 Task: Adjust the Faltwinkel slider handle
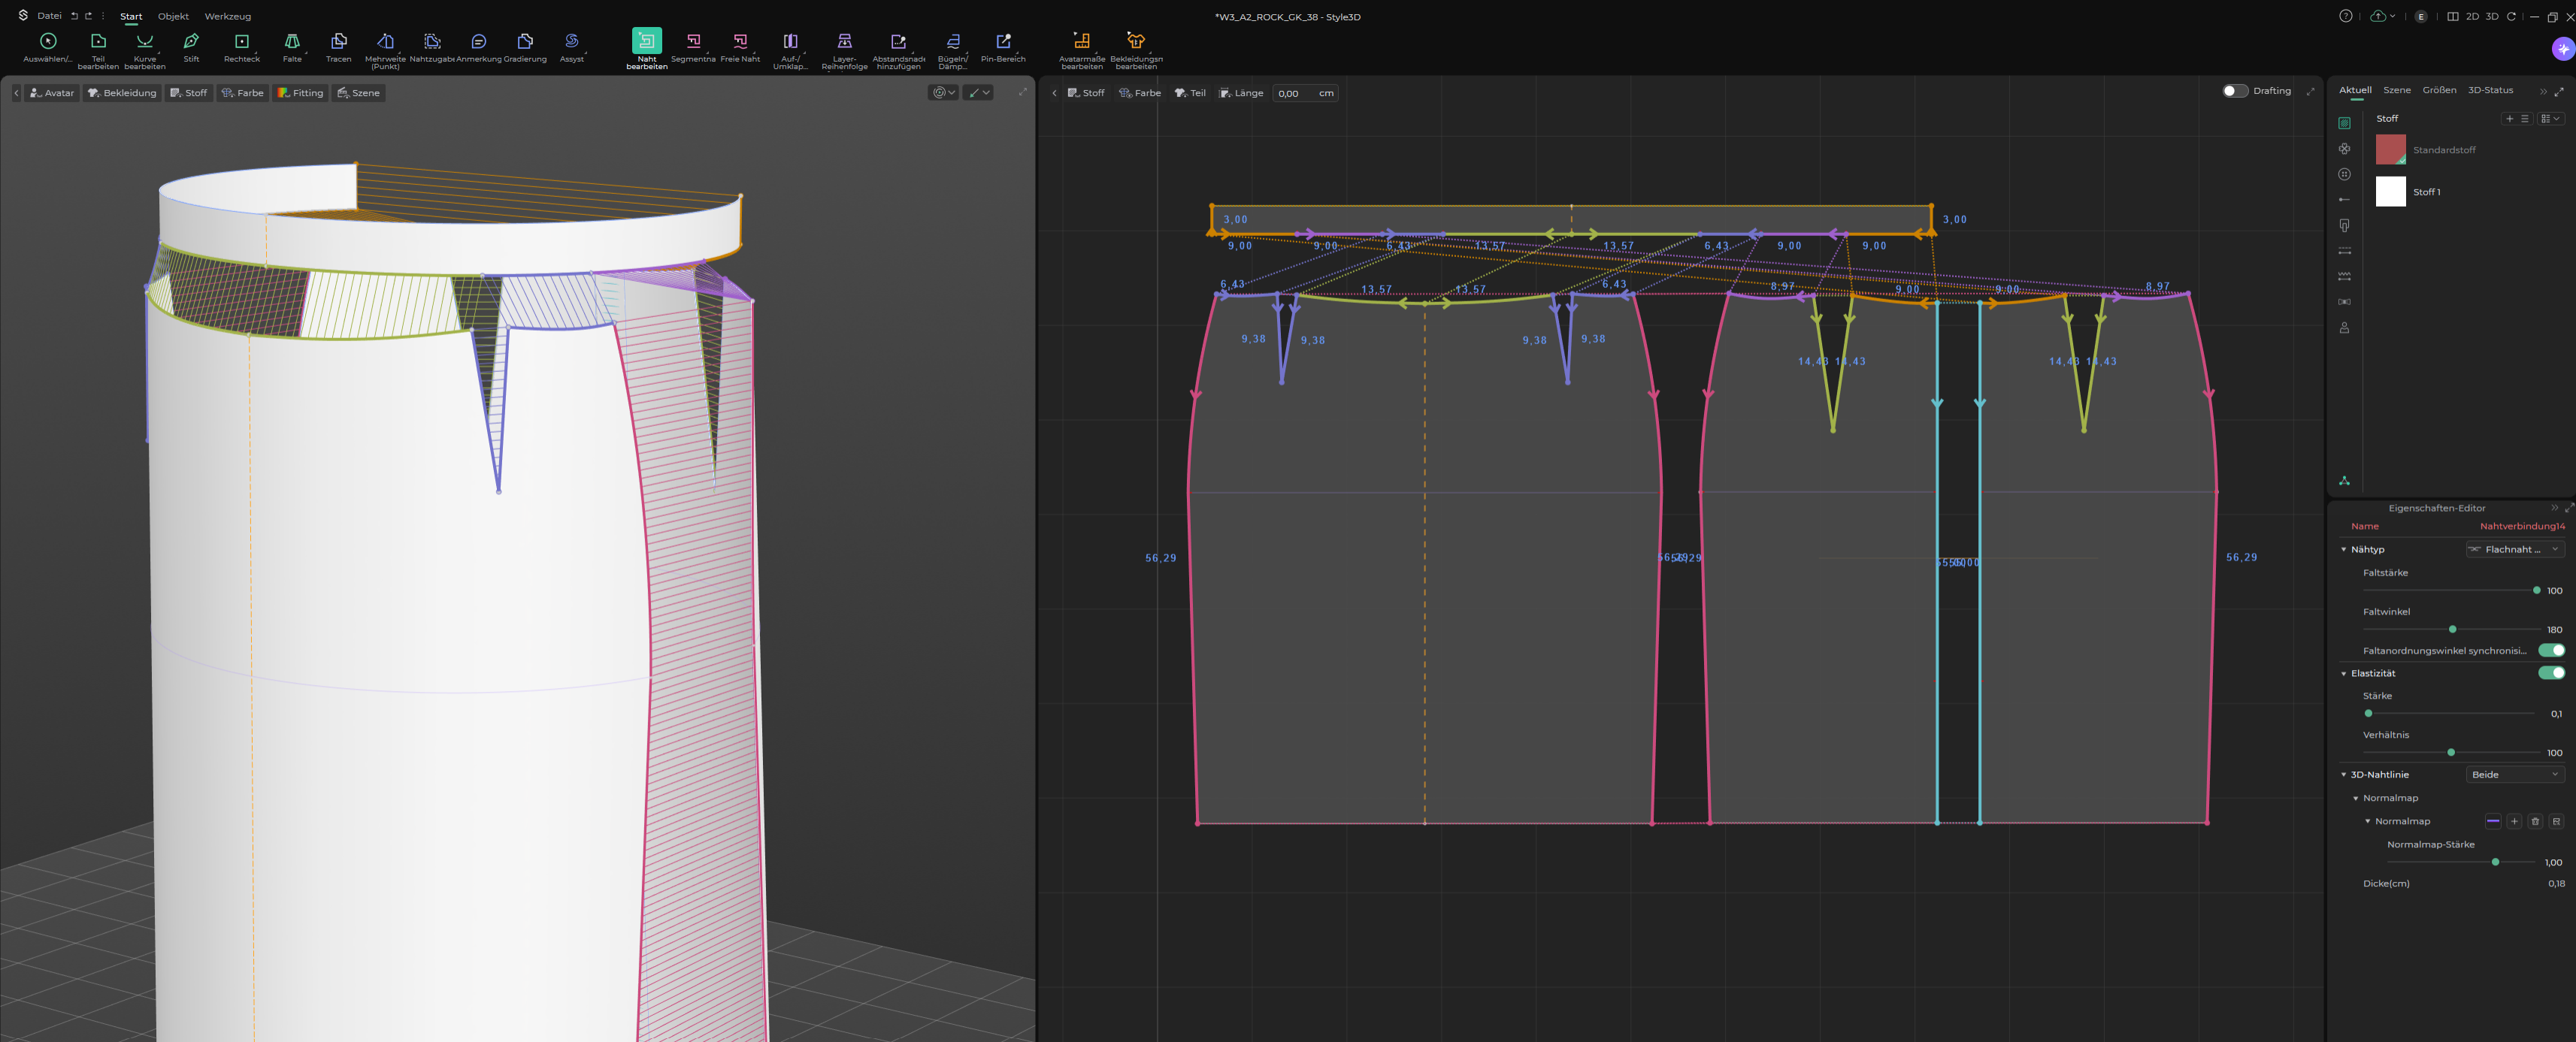[x=2452, y=630]
